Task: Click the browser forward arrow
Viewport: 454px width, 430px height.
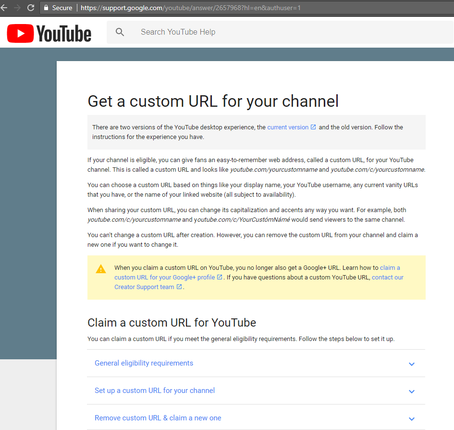Action: 17,8
